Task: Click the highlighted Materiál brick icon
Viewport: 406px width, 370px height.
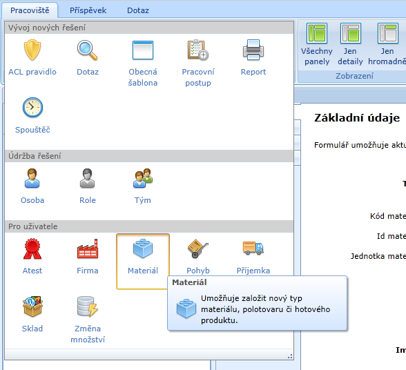Action: [x=143, y=249]
